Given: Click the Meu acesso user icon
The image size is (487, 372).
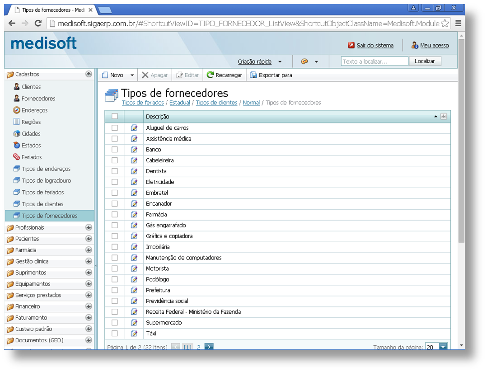Looking at the screenshot, I should 415,45.
